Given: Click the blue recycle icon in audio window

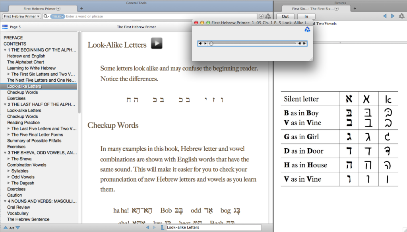Looking at the screenshot, I should [307, 30].
